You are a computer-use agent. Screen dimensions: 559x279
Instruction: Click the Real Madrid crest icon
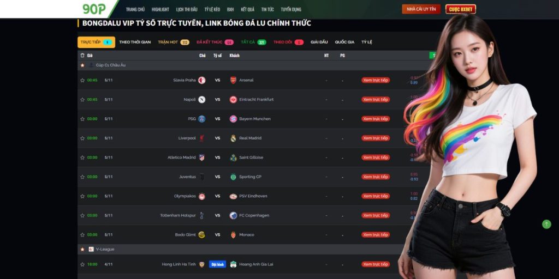point(233,138)
